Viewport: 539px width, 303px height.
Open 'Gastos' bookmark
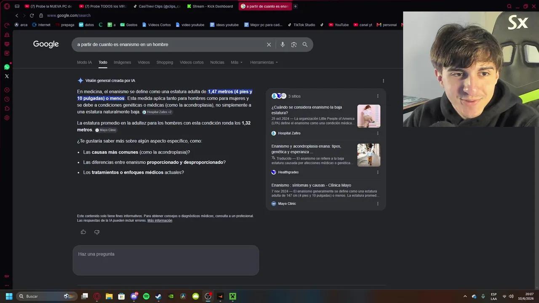(128, 25)
